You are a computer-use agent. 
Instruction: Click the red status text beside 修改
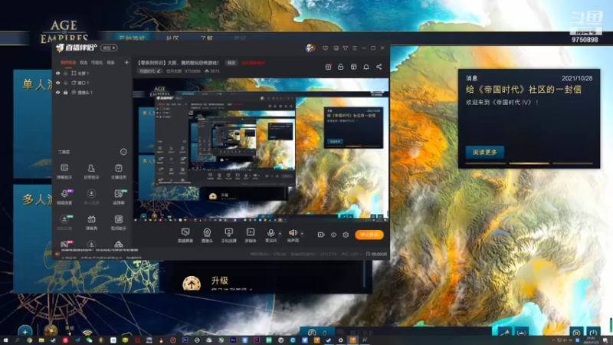(x=253, y=63)
